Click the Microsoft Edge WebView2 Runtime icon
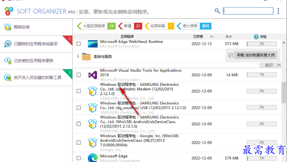 pos(93,44)
